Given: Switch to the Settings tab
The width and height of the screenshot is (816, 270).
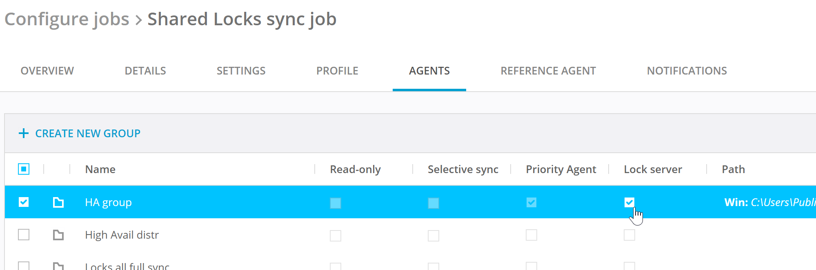Looking at the screenshot, I should [x=241, y=71].
